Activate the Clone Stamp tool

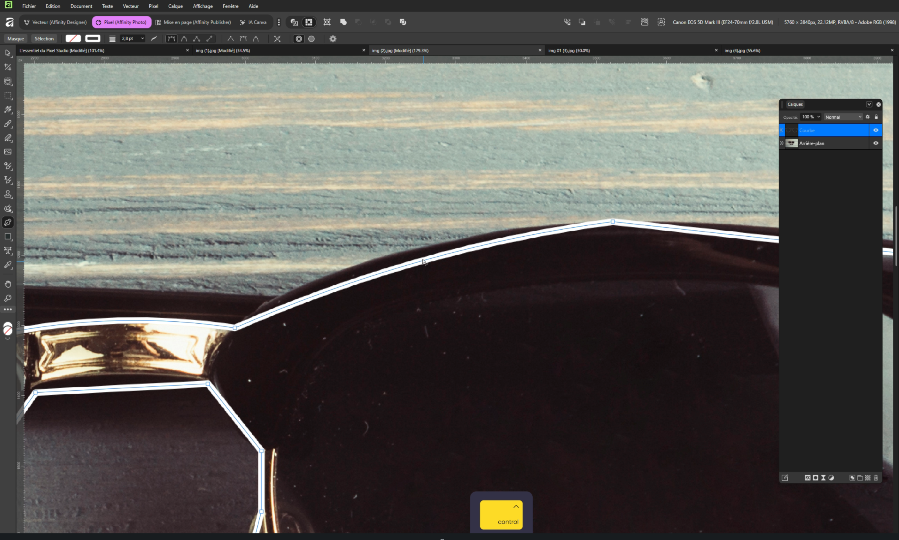[8, 194]
